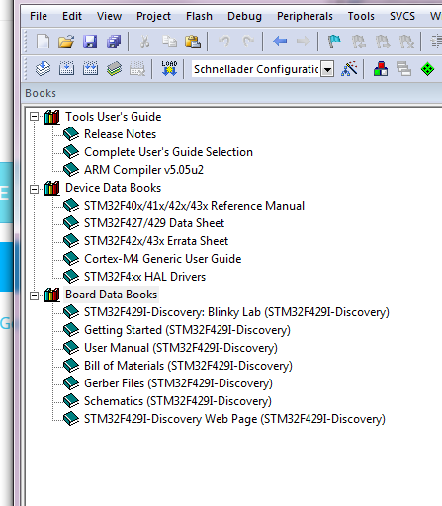
Task: Open Cortex-M4 Generic User Guide
Action: [x=163, y=259]
